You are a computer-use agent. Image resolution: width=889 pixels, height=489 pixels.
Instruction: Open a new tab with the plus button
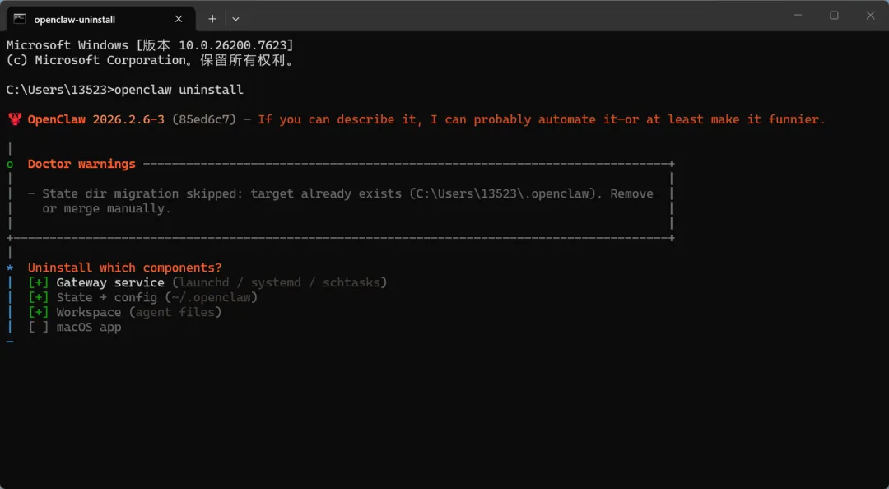pos(212,19)
